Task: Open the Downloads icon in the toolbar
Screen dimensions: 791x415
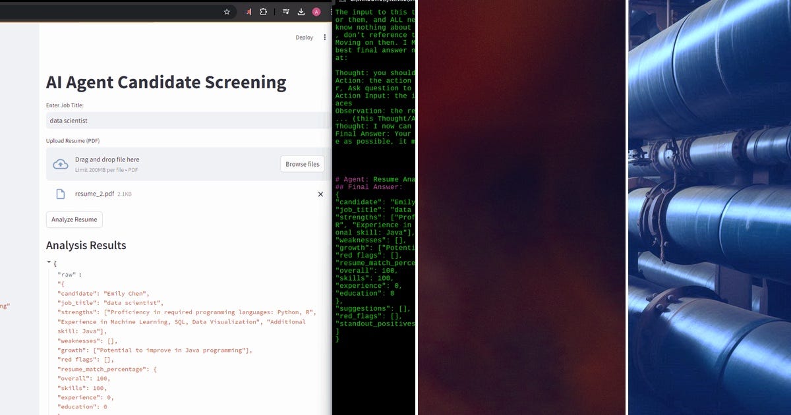Action: coord(301,11)
